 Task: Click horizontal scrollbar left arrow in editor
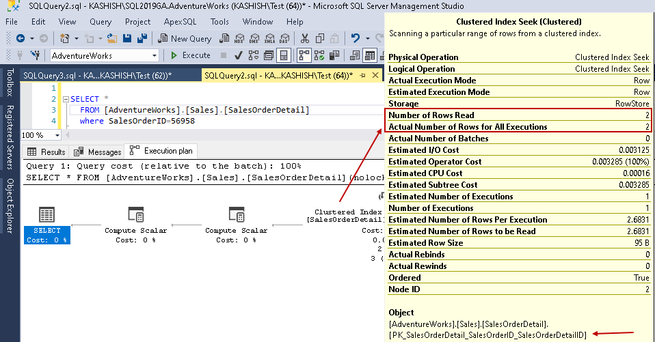67,135
